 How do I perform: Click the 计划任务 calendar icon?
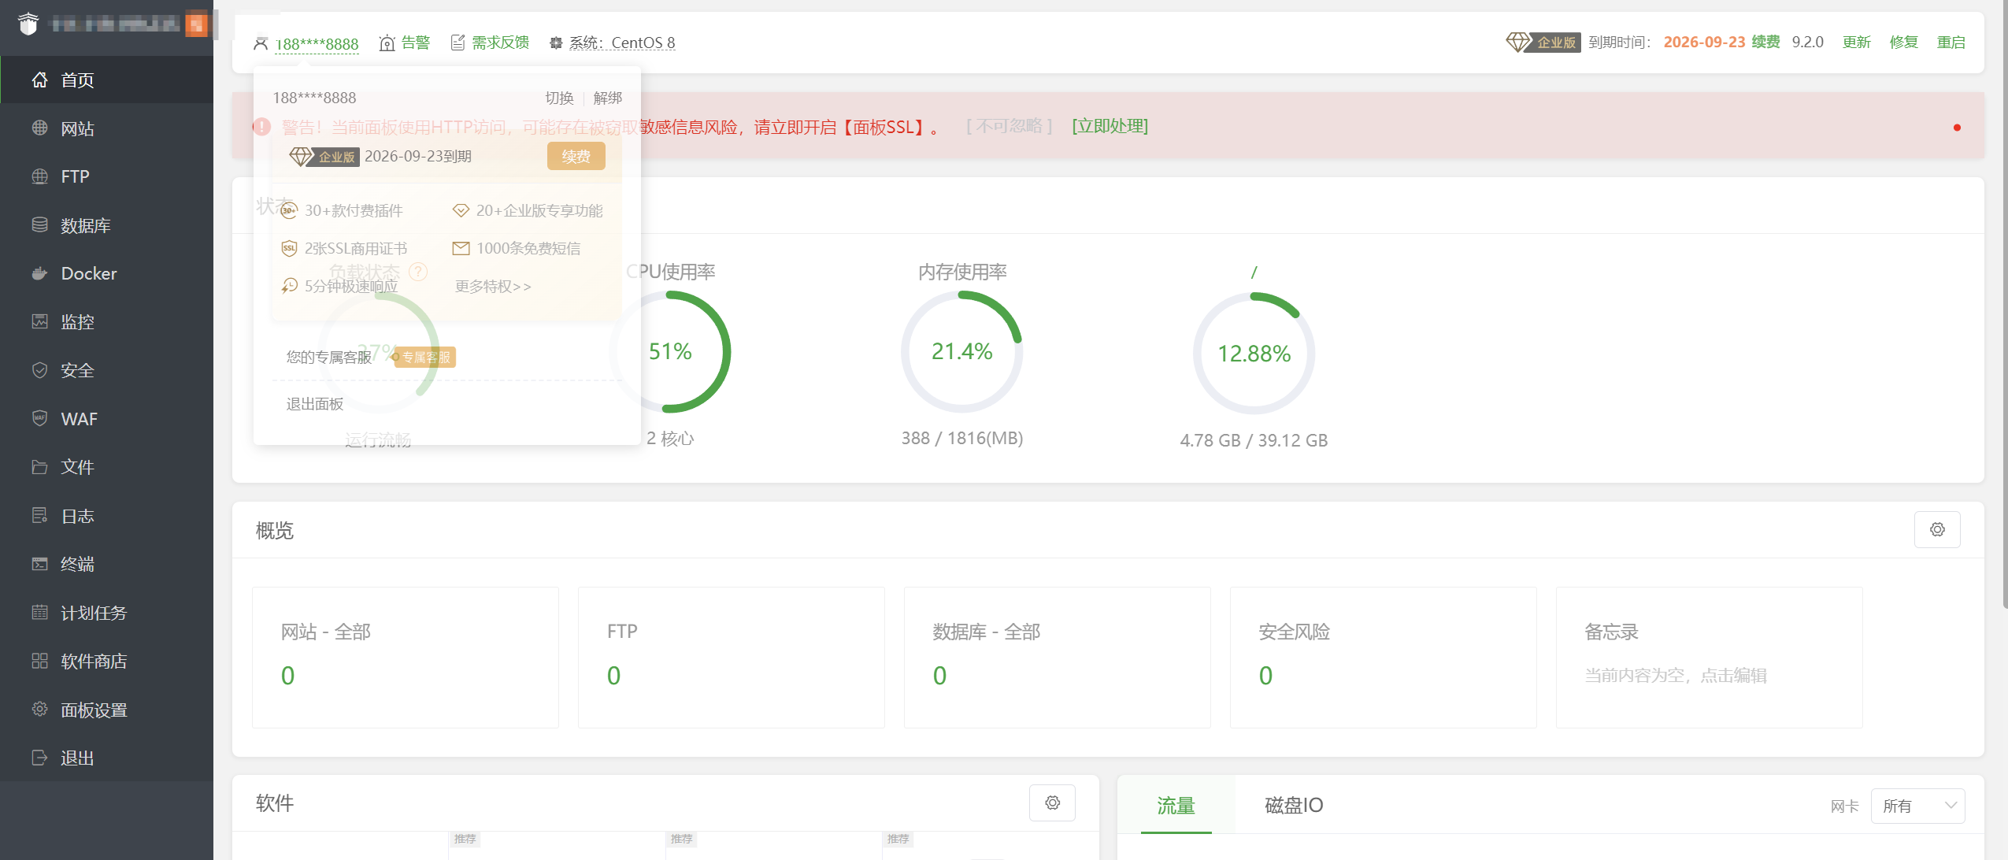[x=39, y=612]
